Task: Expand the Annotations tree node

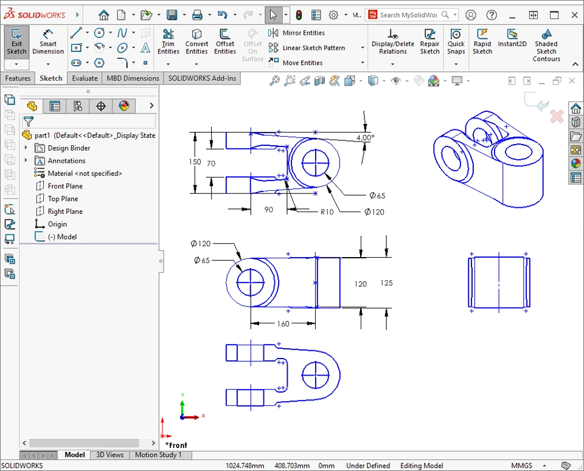Action: (x=26, y=161)
